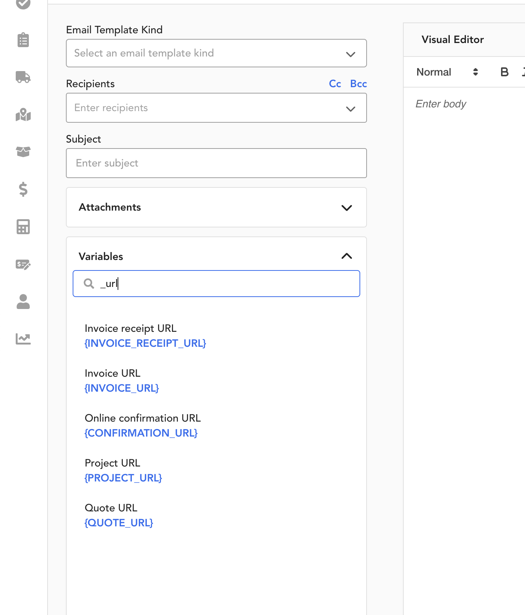
Task: Insert the {INVOICE_URL} variable
Action: [122, 388]
